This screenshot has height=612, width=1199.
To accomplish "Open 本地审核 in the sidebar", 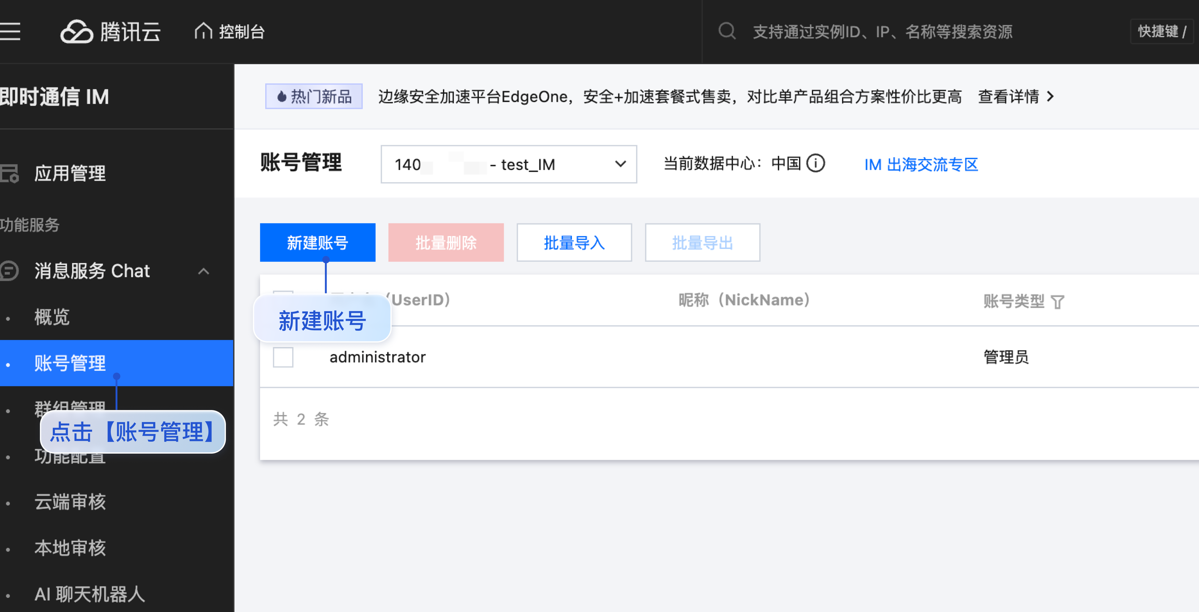I will pyautogui.click(x=70, y=548).
